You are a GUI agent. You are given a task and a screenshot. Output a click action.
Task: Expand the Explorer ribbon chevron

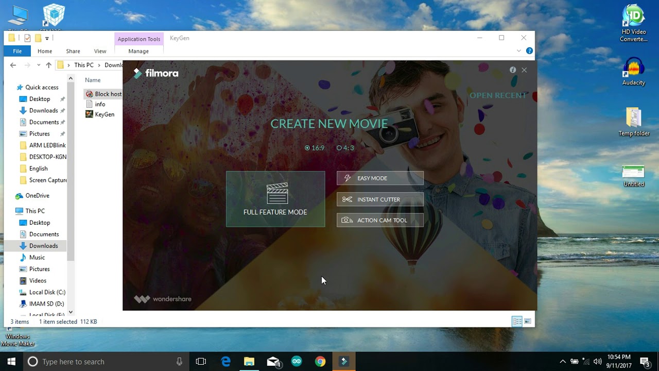click(519, 51)
